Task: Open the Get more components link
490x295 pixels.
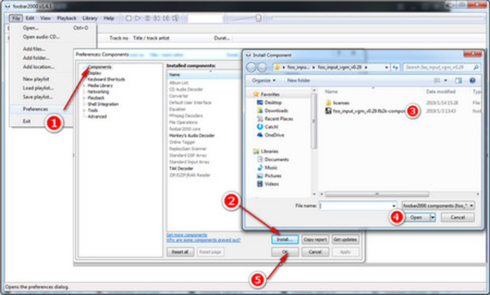Action: pyautogui.click(x=186, y=235)
